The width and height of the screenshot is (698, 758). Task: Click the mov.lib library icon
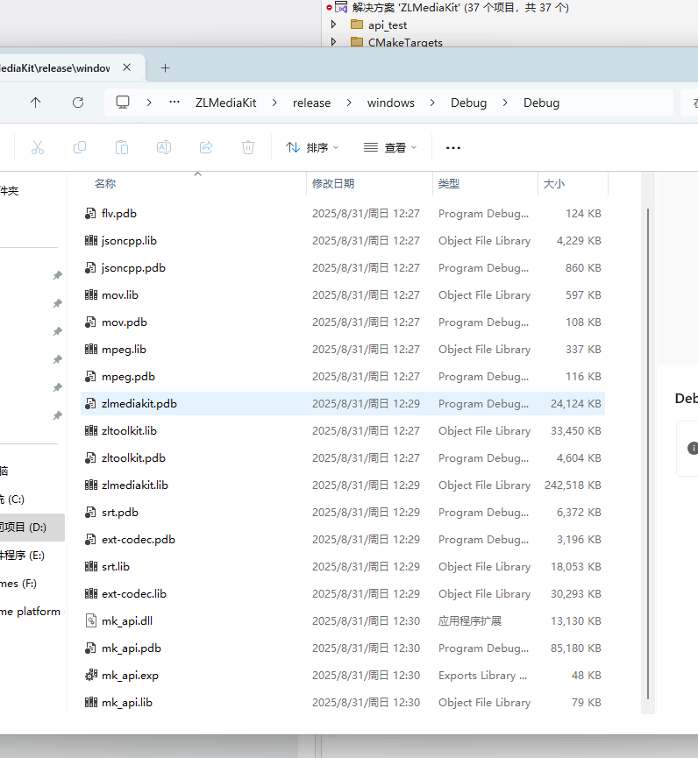click(x=91, y=295)
